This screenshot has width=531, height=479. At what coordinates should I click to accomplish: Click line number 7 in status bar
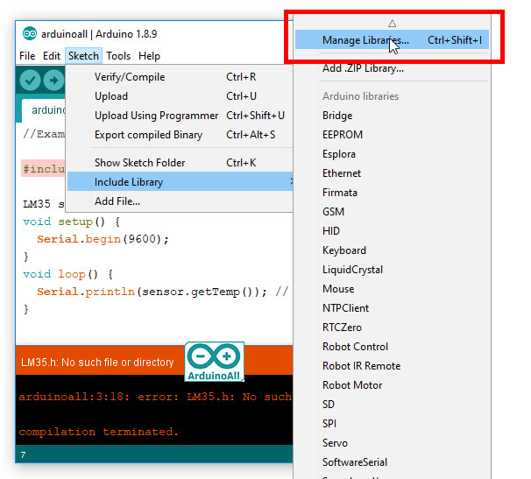tap(23, 455)
